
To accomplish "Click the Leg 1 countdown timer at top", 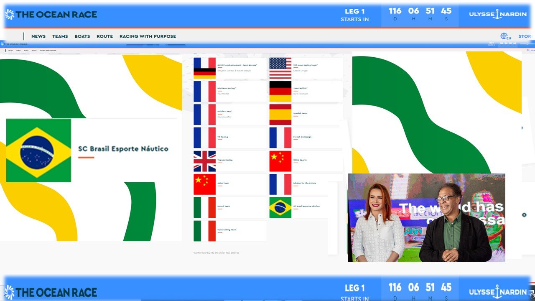I will [x=420, y=15].
